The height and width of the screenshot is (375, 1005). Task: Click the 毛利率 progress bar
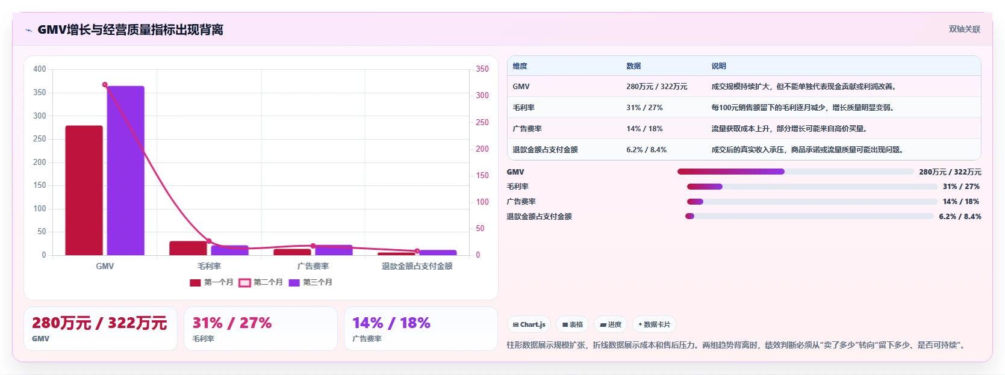(812, 187)
